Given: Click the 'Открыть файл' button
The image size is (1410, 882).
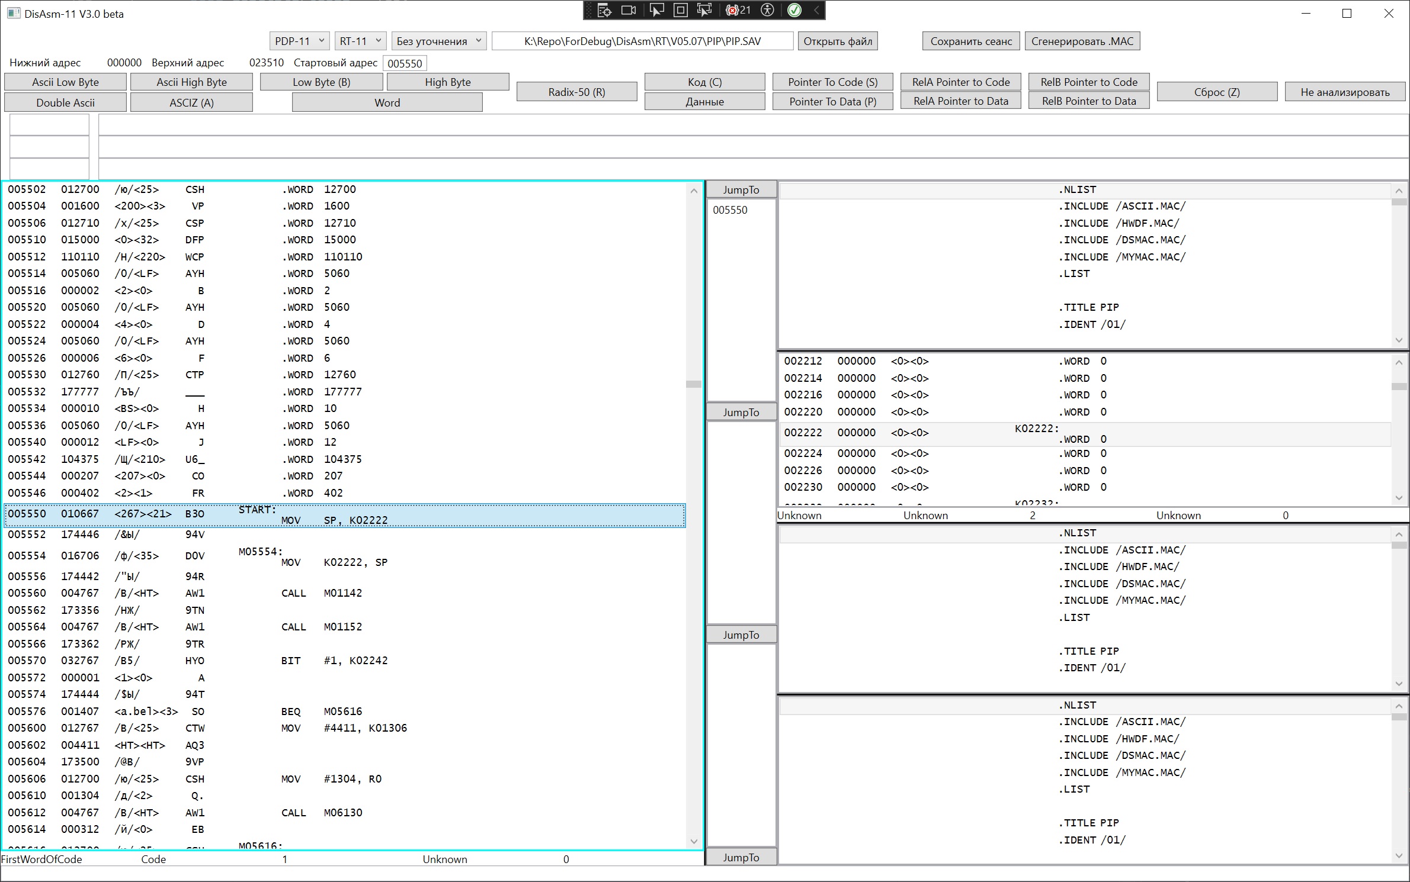Looking at the screenshot, I should [x=838, y=41].
